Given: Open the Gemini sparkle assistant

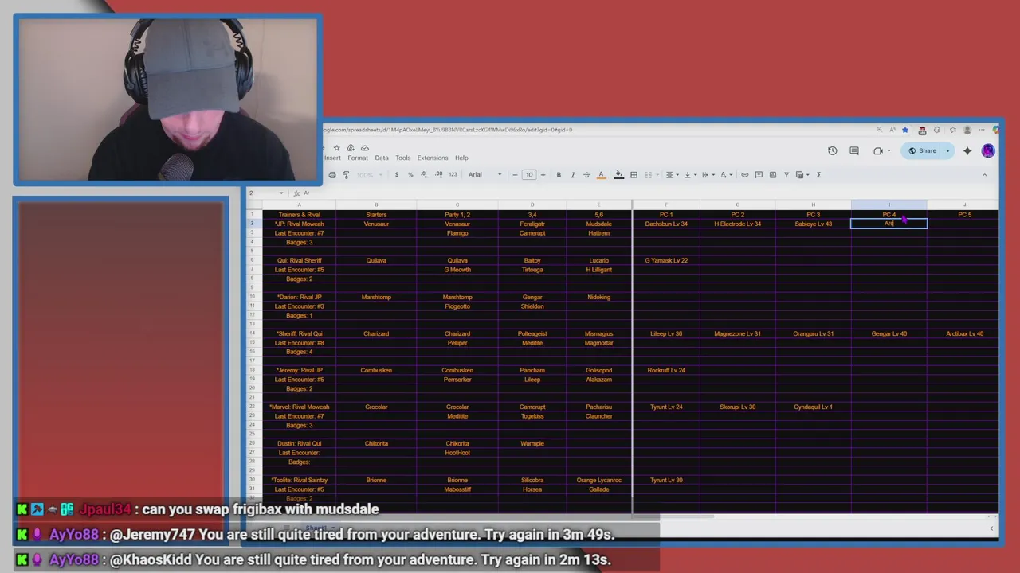Looking at the screenshot, I should coord(967,150).
